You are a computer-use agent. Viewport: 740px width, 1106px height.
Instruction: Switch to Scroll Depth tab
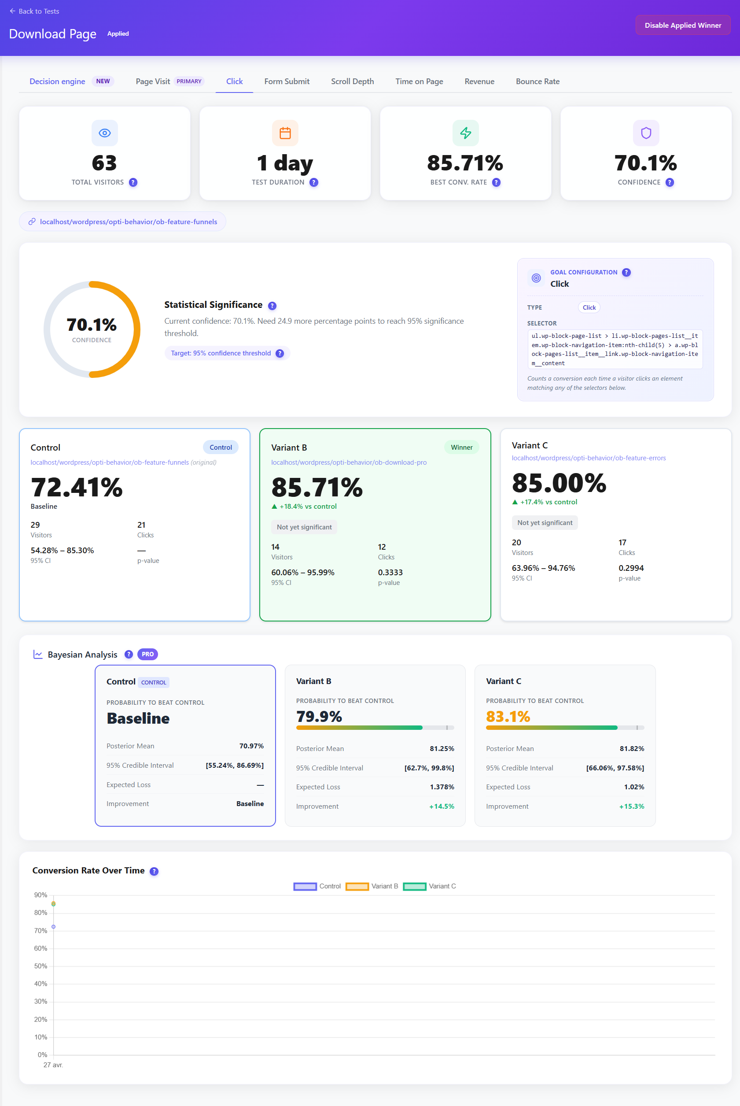[x=352, y=81]
